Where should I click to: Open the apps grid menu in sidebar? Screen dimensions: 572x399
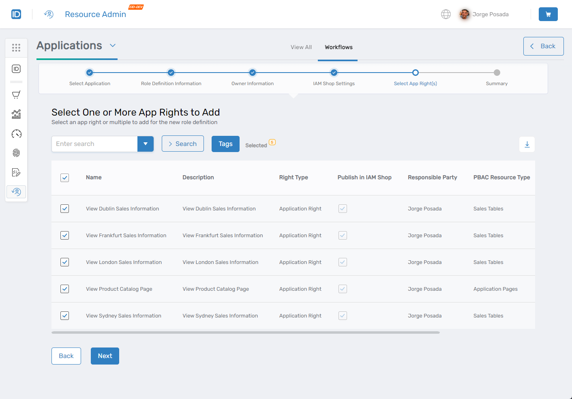[16, 47]
